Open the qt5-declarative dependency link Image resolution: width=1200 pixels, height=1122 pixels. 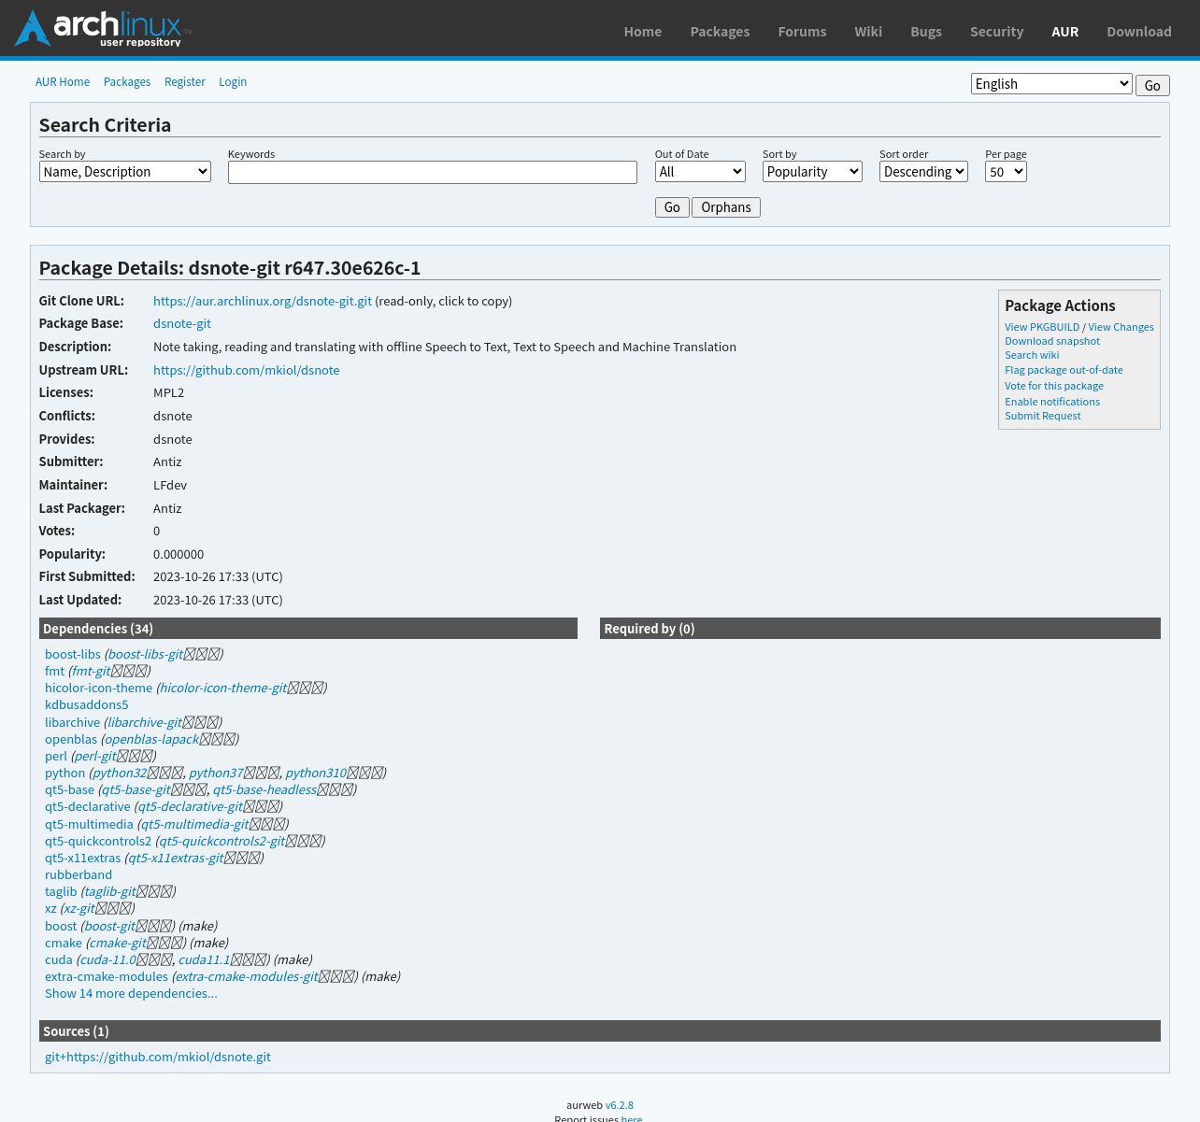pos(88,806)
